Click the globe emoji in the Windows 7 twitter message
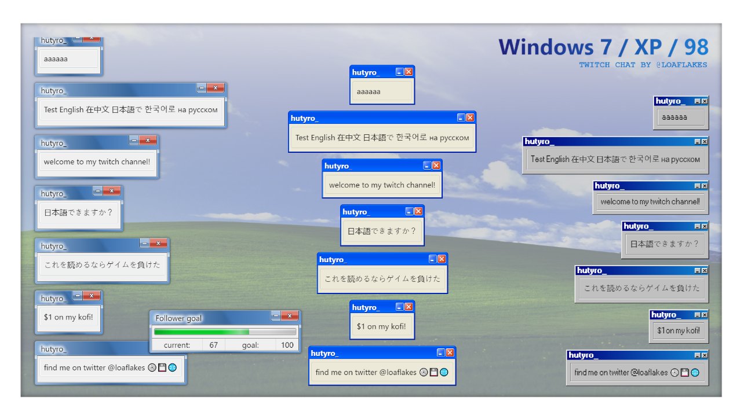Image resolution: width=744 pixels, height=419 pixels. point(172,367)
